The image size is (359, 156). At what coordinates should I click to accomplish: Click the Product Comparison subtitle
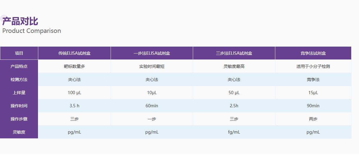point(32,31)
